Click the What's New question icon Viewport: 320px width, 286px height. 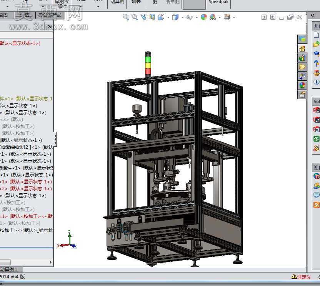(x=317, y=63)
